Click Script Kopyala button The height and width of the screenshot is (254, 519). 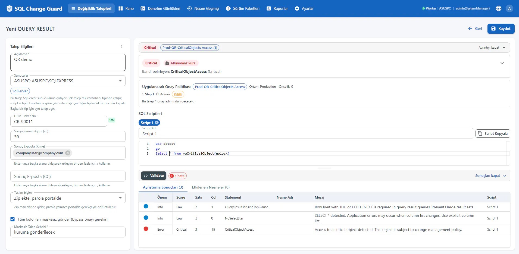tap(493, 133)
